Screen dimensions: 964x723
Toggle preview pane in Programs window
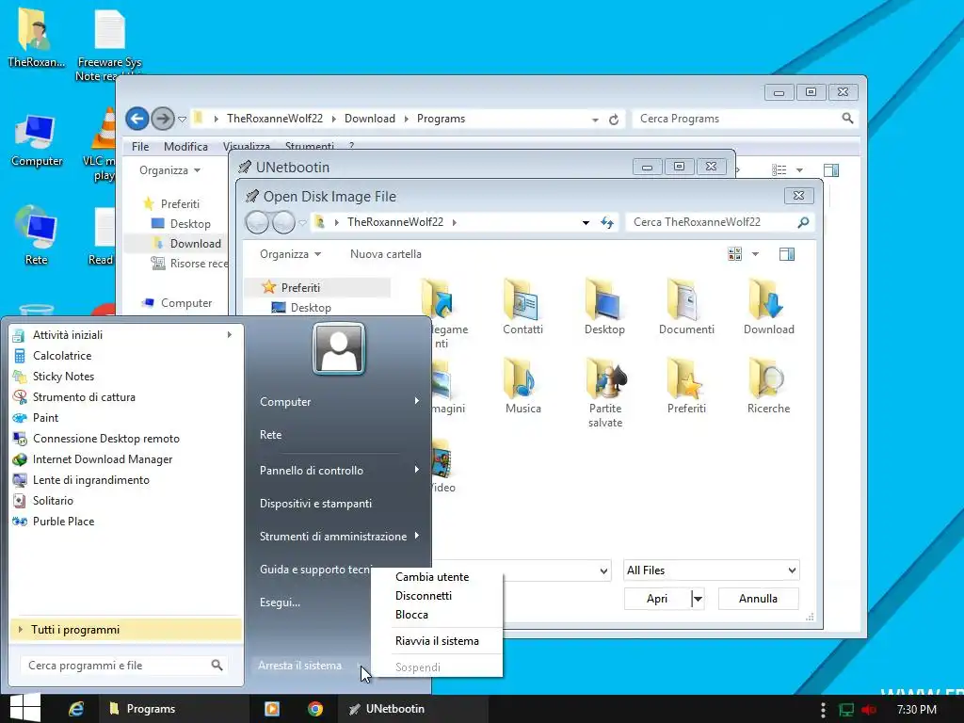tap(830, 170)
